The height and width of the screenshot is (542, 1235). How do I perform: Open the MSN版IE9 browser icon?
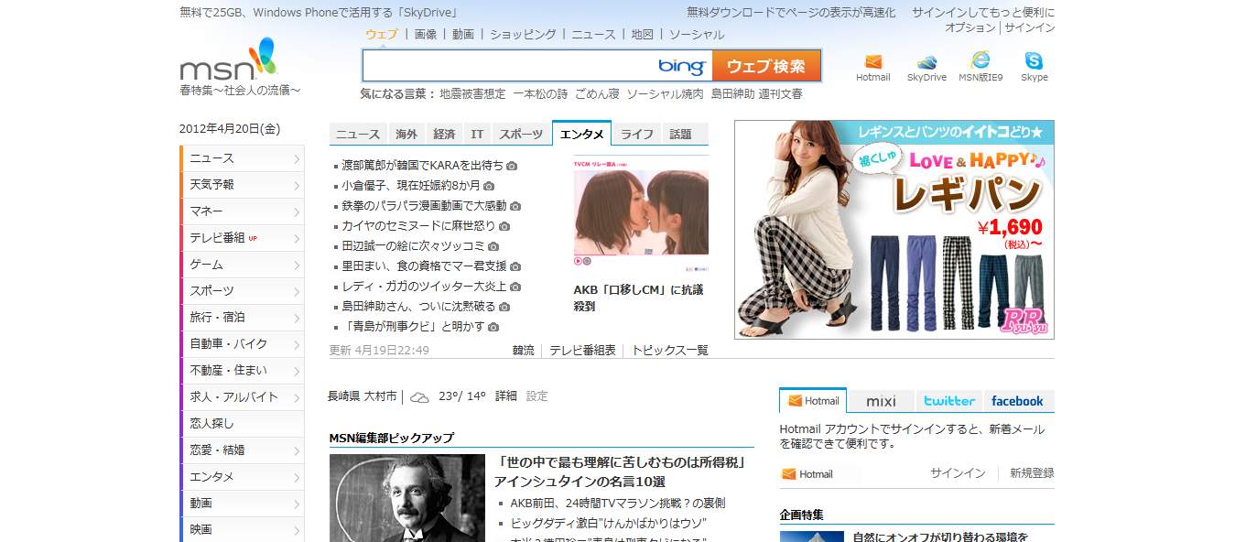tap(980, 60)
